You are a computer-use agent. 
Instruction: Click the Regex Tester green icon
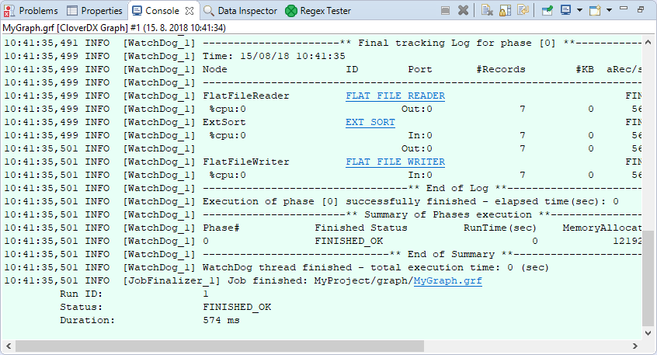point(291,11)
